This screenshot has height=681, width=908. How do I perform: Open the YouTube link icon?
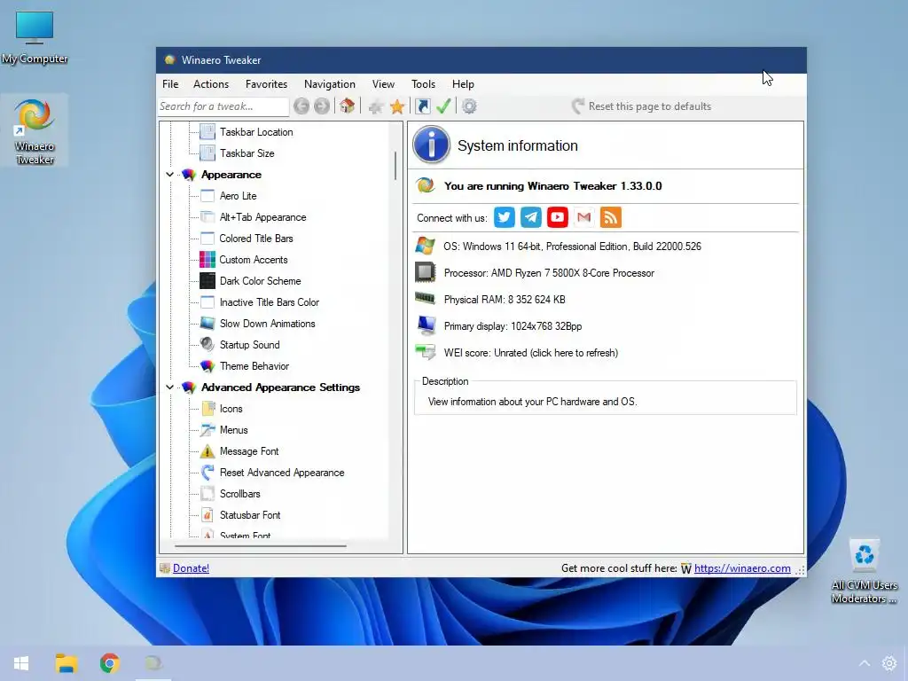pos(558,218)
